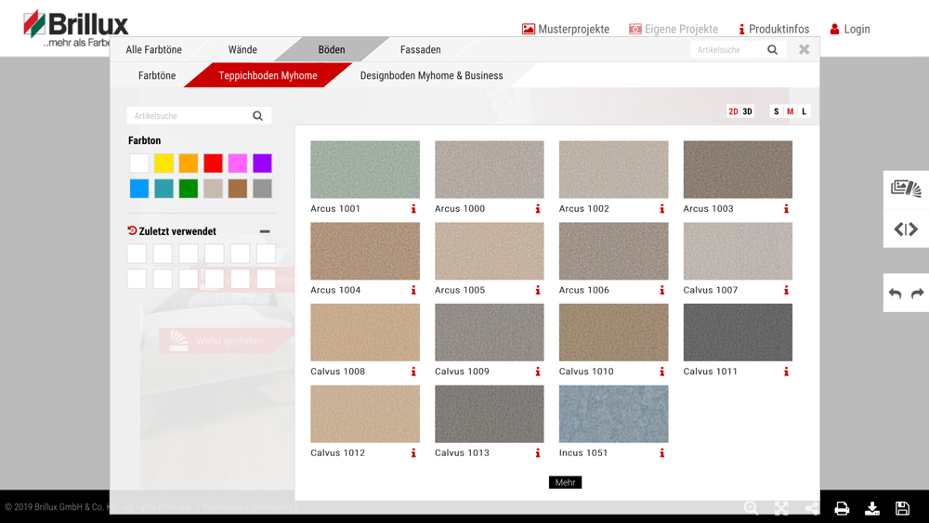929x523 pixels.
Task: Open the Fassaden tab
Action: pos(421,50)
